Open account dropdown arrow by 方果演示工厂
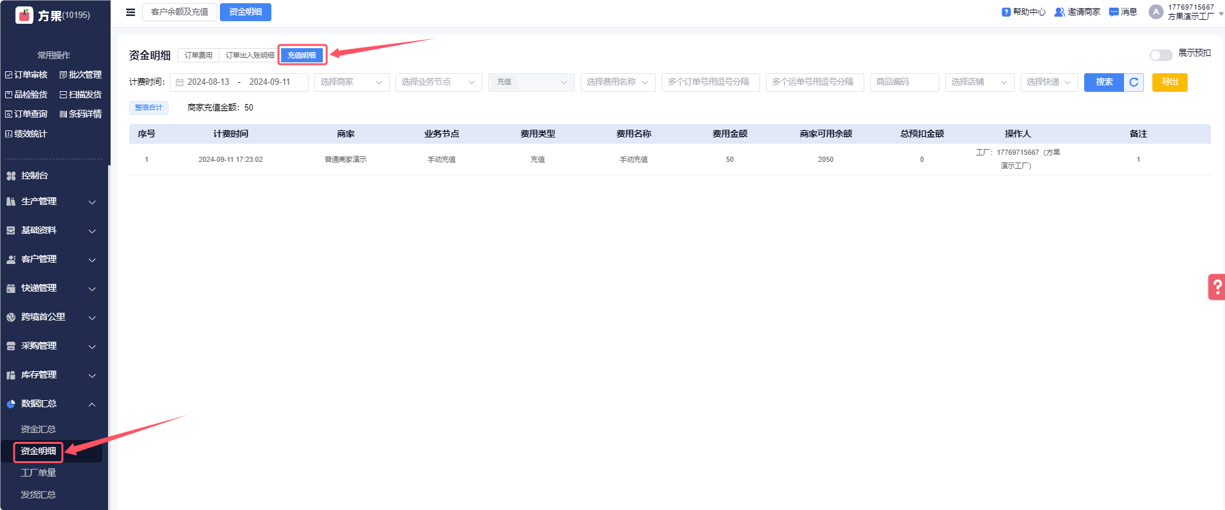1225x510 pixels. point(1220,13)
